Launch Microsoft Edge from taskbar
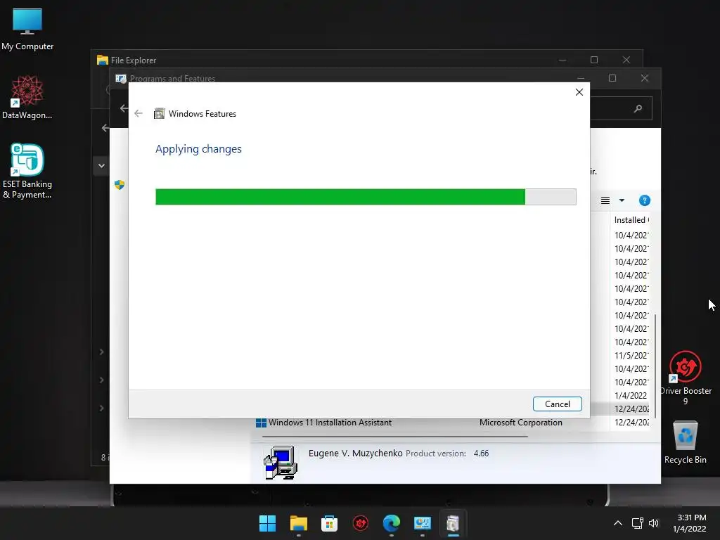Image resolution: width=720 pixels, height=540 pixels. tap(391, 523)
